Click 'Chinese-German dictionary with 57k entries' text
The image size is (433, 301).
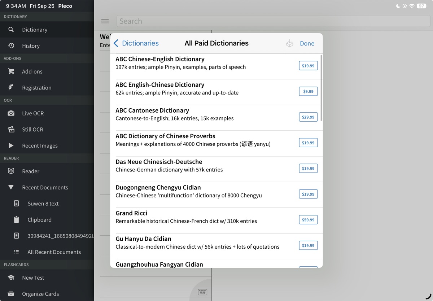pos(169,170)
